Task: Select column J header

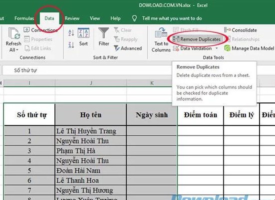Action: tap(91, 83)
